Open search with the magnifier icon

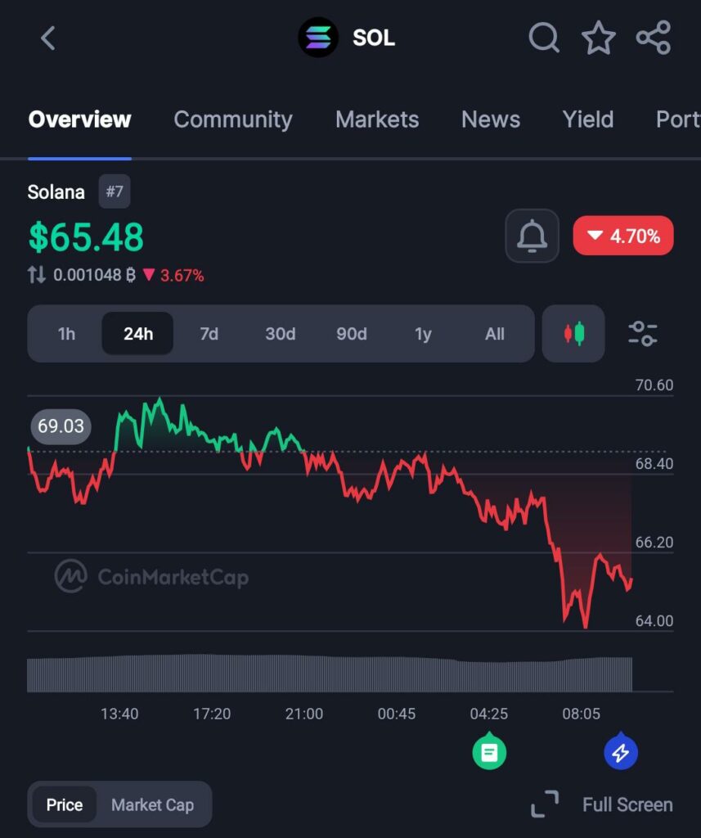[544, 38]
